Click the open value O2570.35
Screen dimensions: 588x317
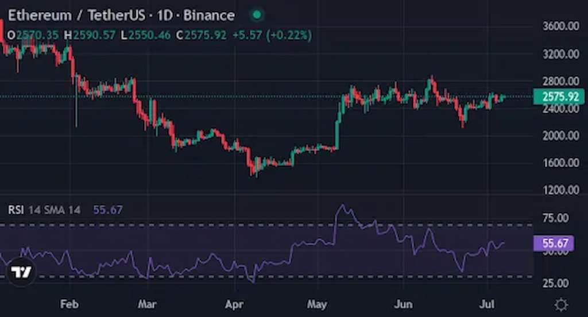coord(33,35)
